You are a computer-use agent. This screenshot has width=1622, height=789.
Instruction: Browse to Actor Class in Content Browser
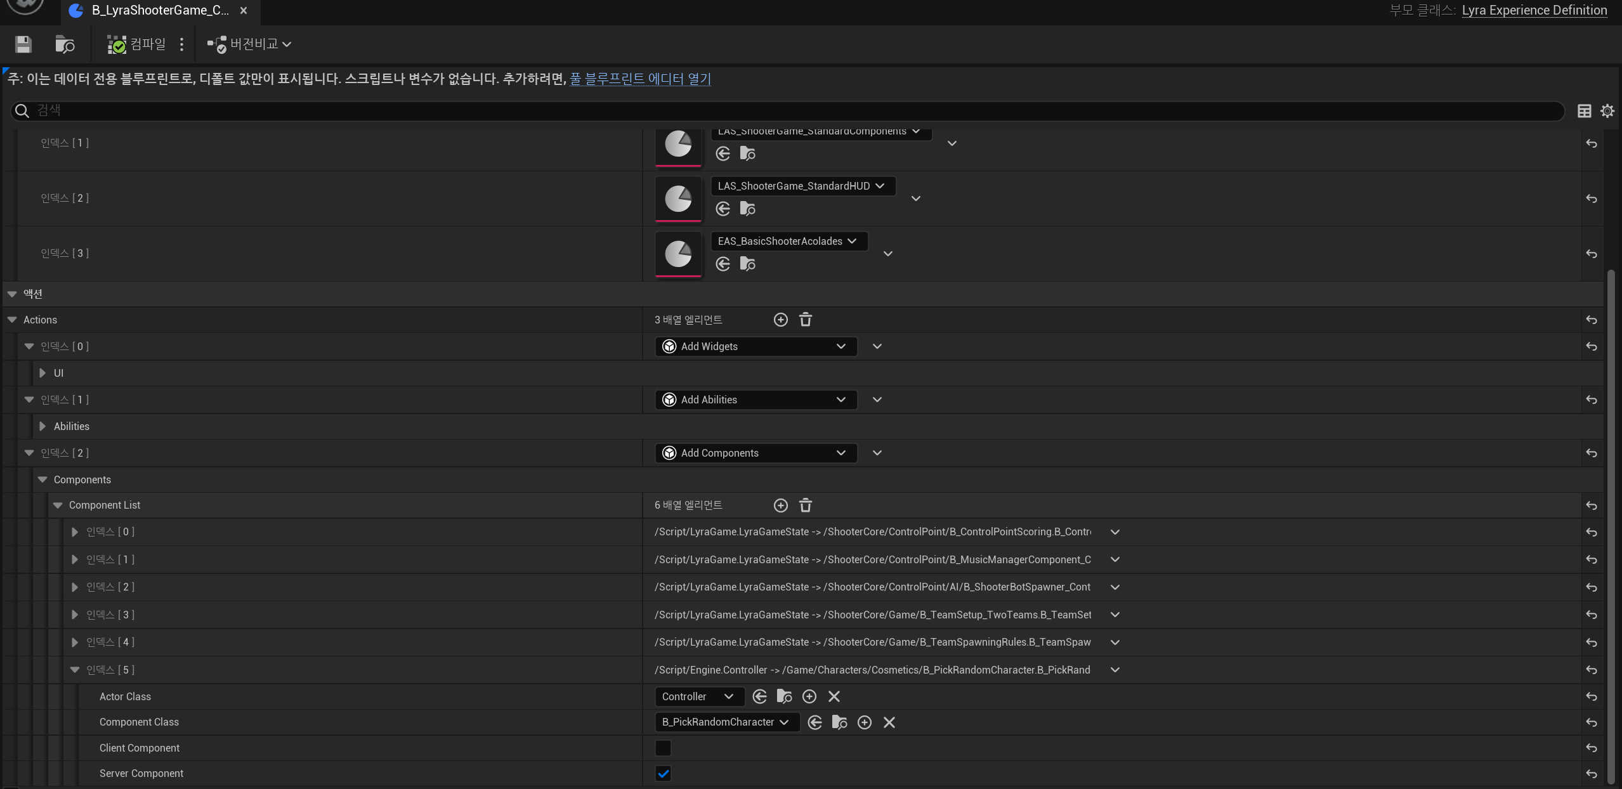784,696
